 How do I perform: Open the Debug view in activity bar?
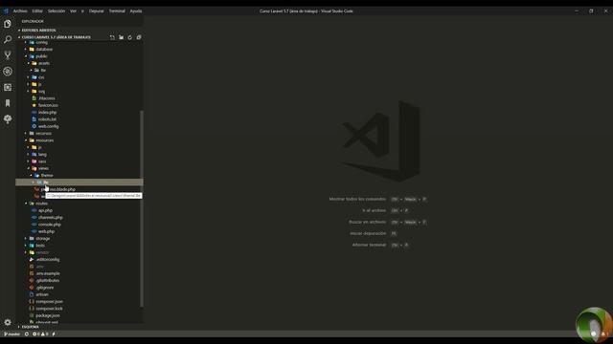(8, 72)
